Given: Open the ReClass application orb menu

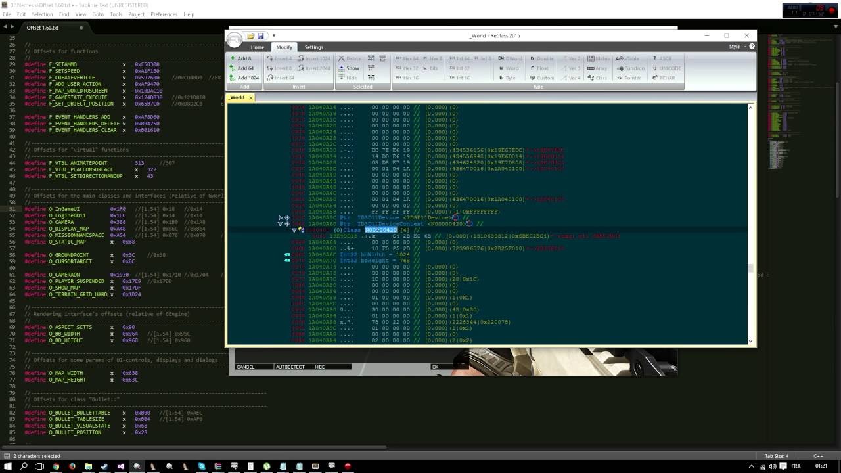Looking at the screenshot, I should [x=235, y=39].
